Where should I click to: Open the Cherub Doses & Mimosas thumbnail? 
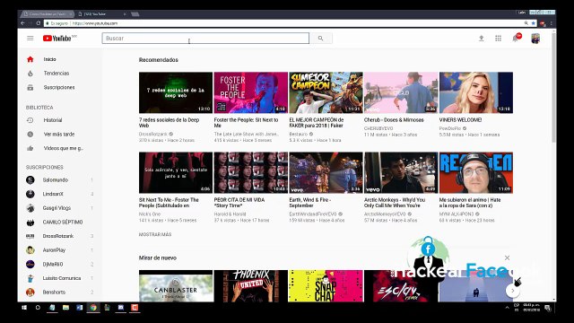pos(401,92)
